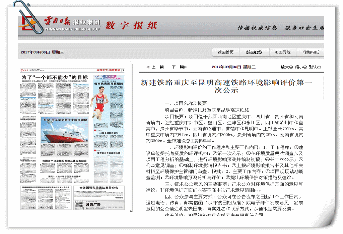
Task: Open 返回首页 to return home
Action: [225, 52]
